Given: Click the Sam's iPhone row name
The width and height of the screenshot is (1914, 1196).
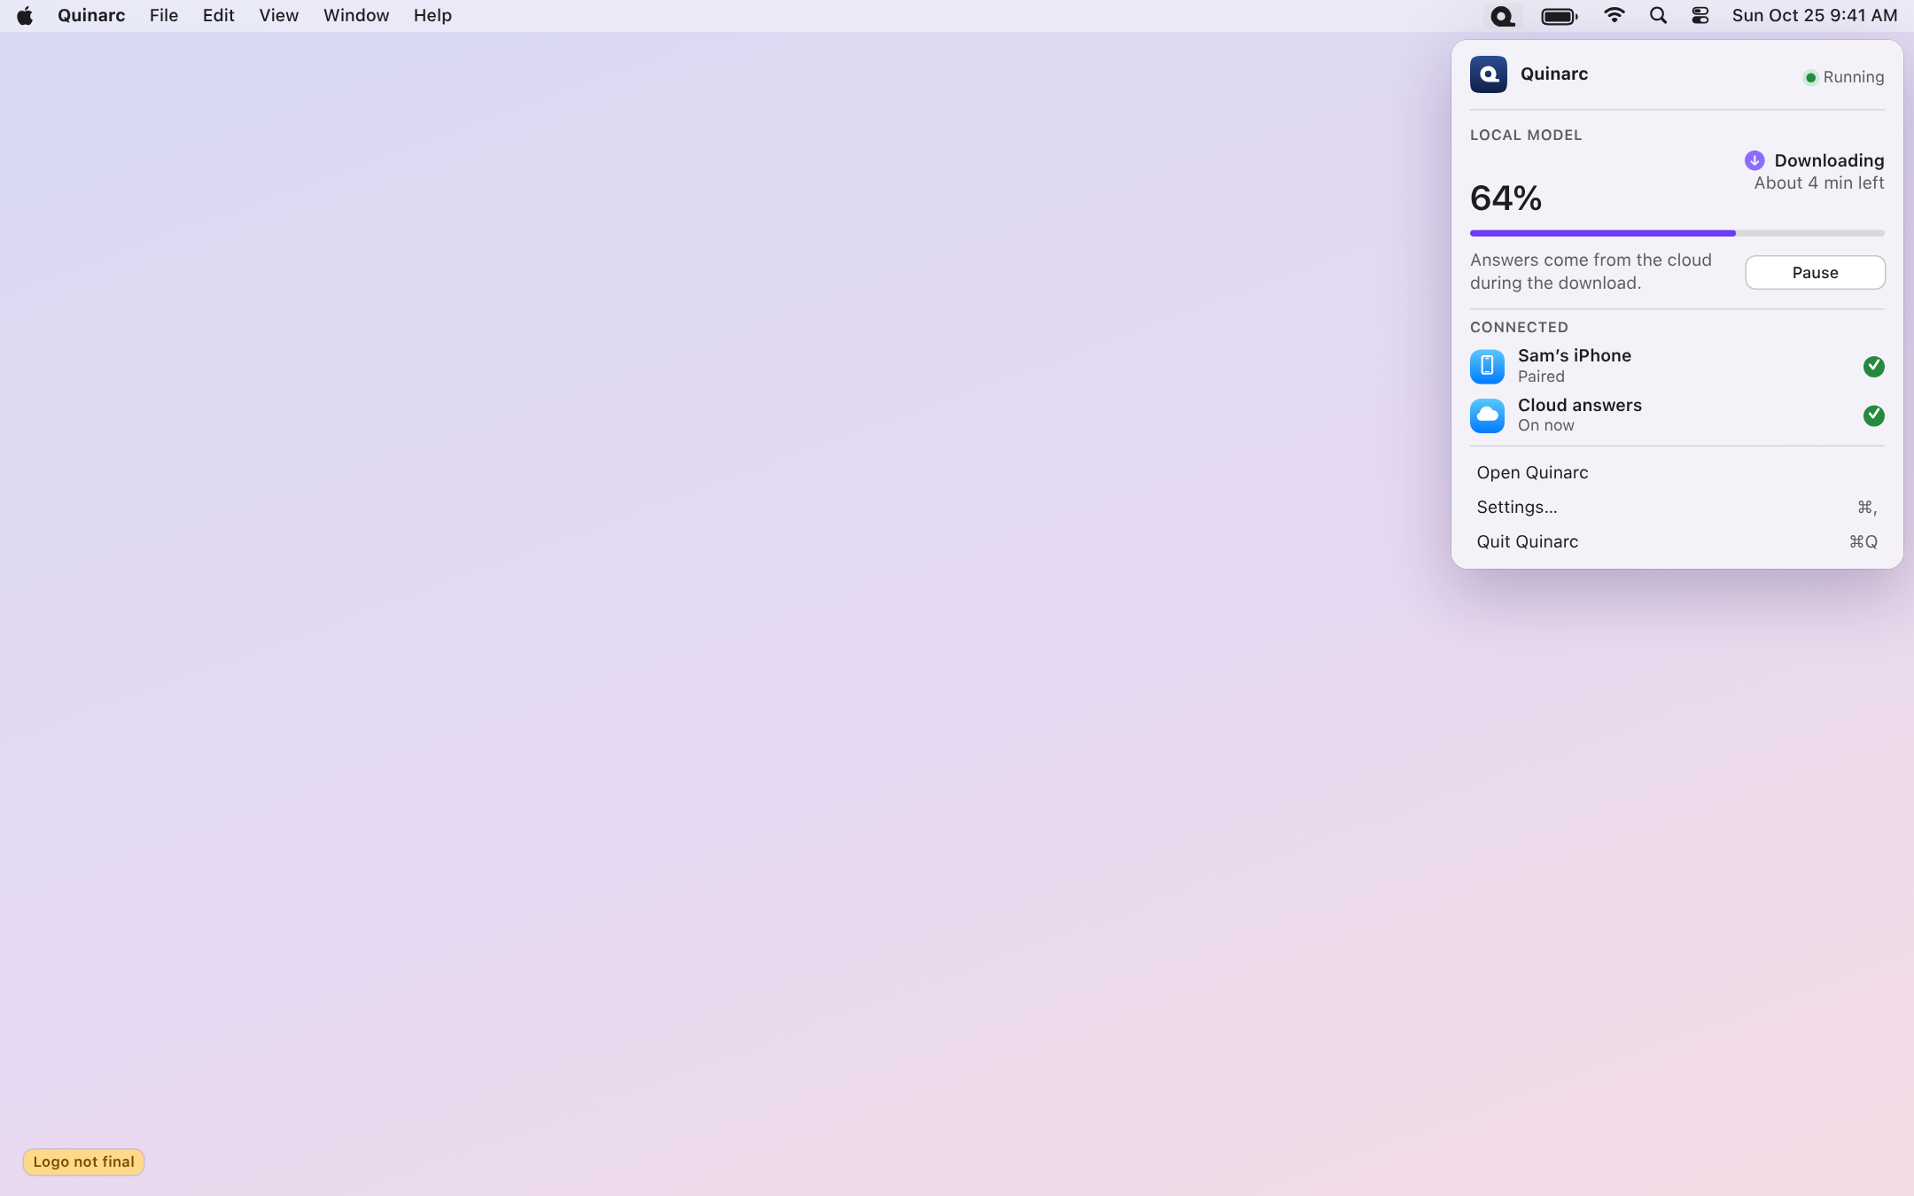Looking at the screenshot, I should click(1575, 355).
